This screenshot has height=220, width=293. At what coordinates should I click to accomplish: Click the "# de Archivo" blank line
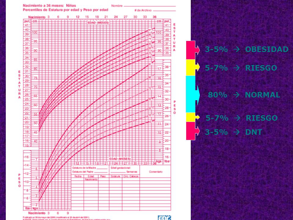pyautogui.click(x=164, y=11)
